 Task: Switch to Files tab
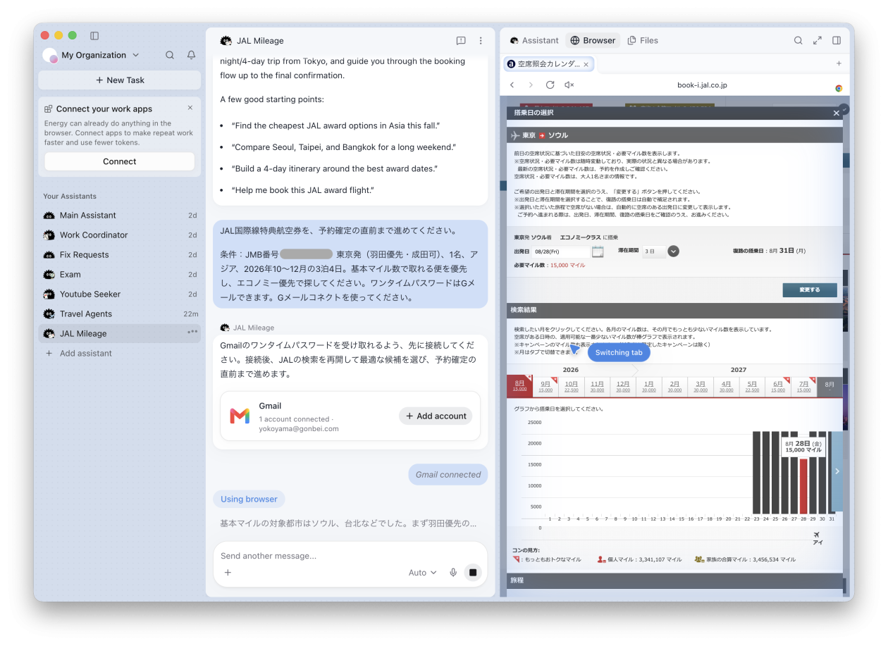pyautogui.click(x=643, y=40)
